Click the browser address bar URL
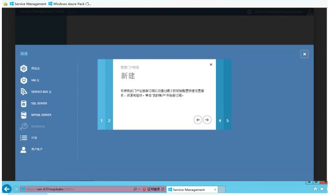329x195 pixels. coord(50,189)
